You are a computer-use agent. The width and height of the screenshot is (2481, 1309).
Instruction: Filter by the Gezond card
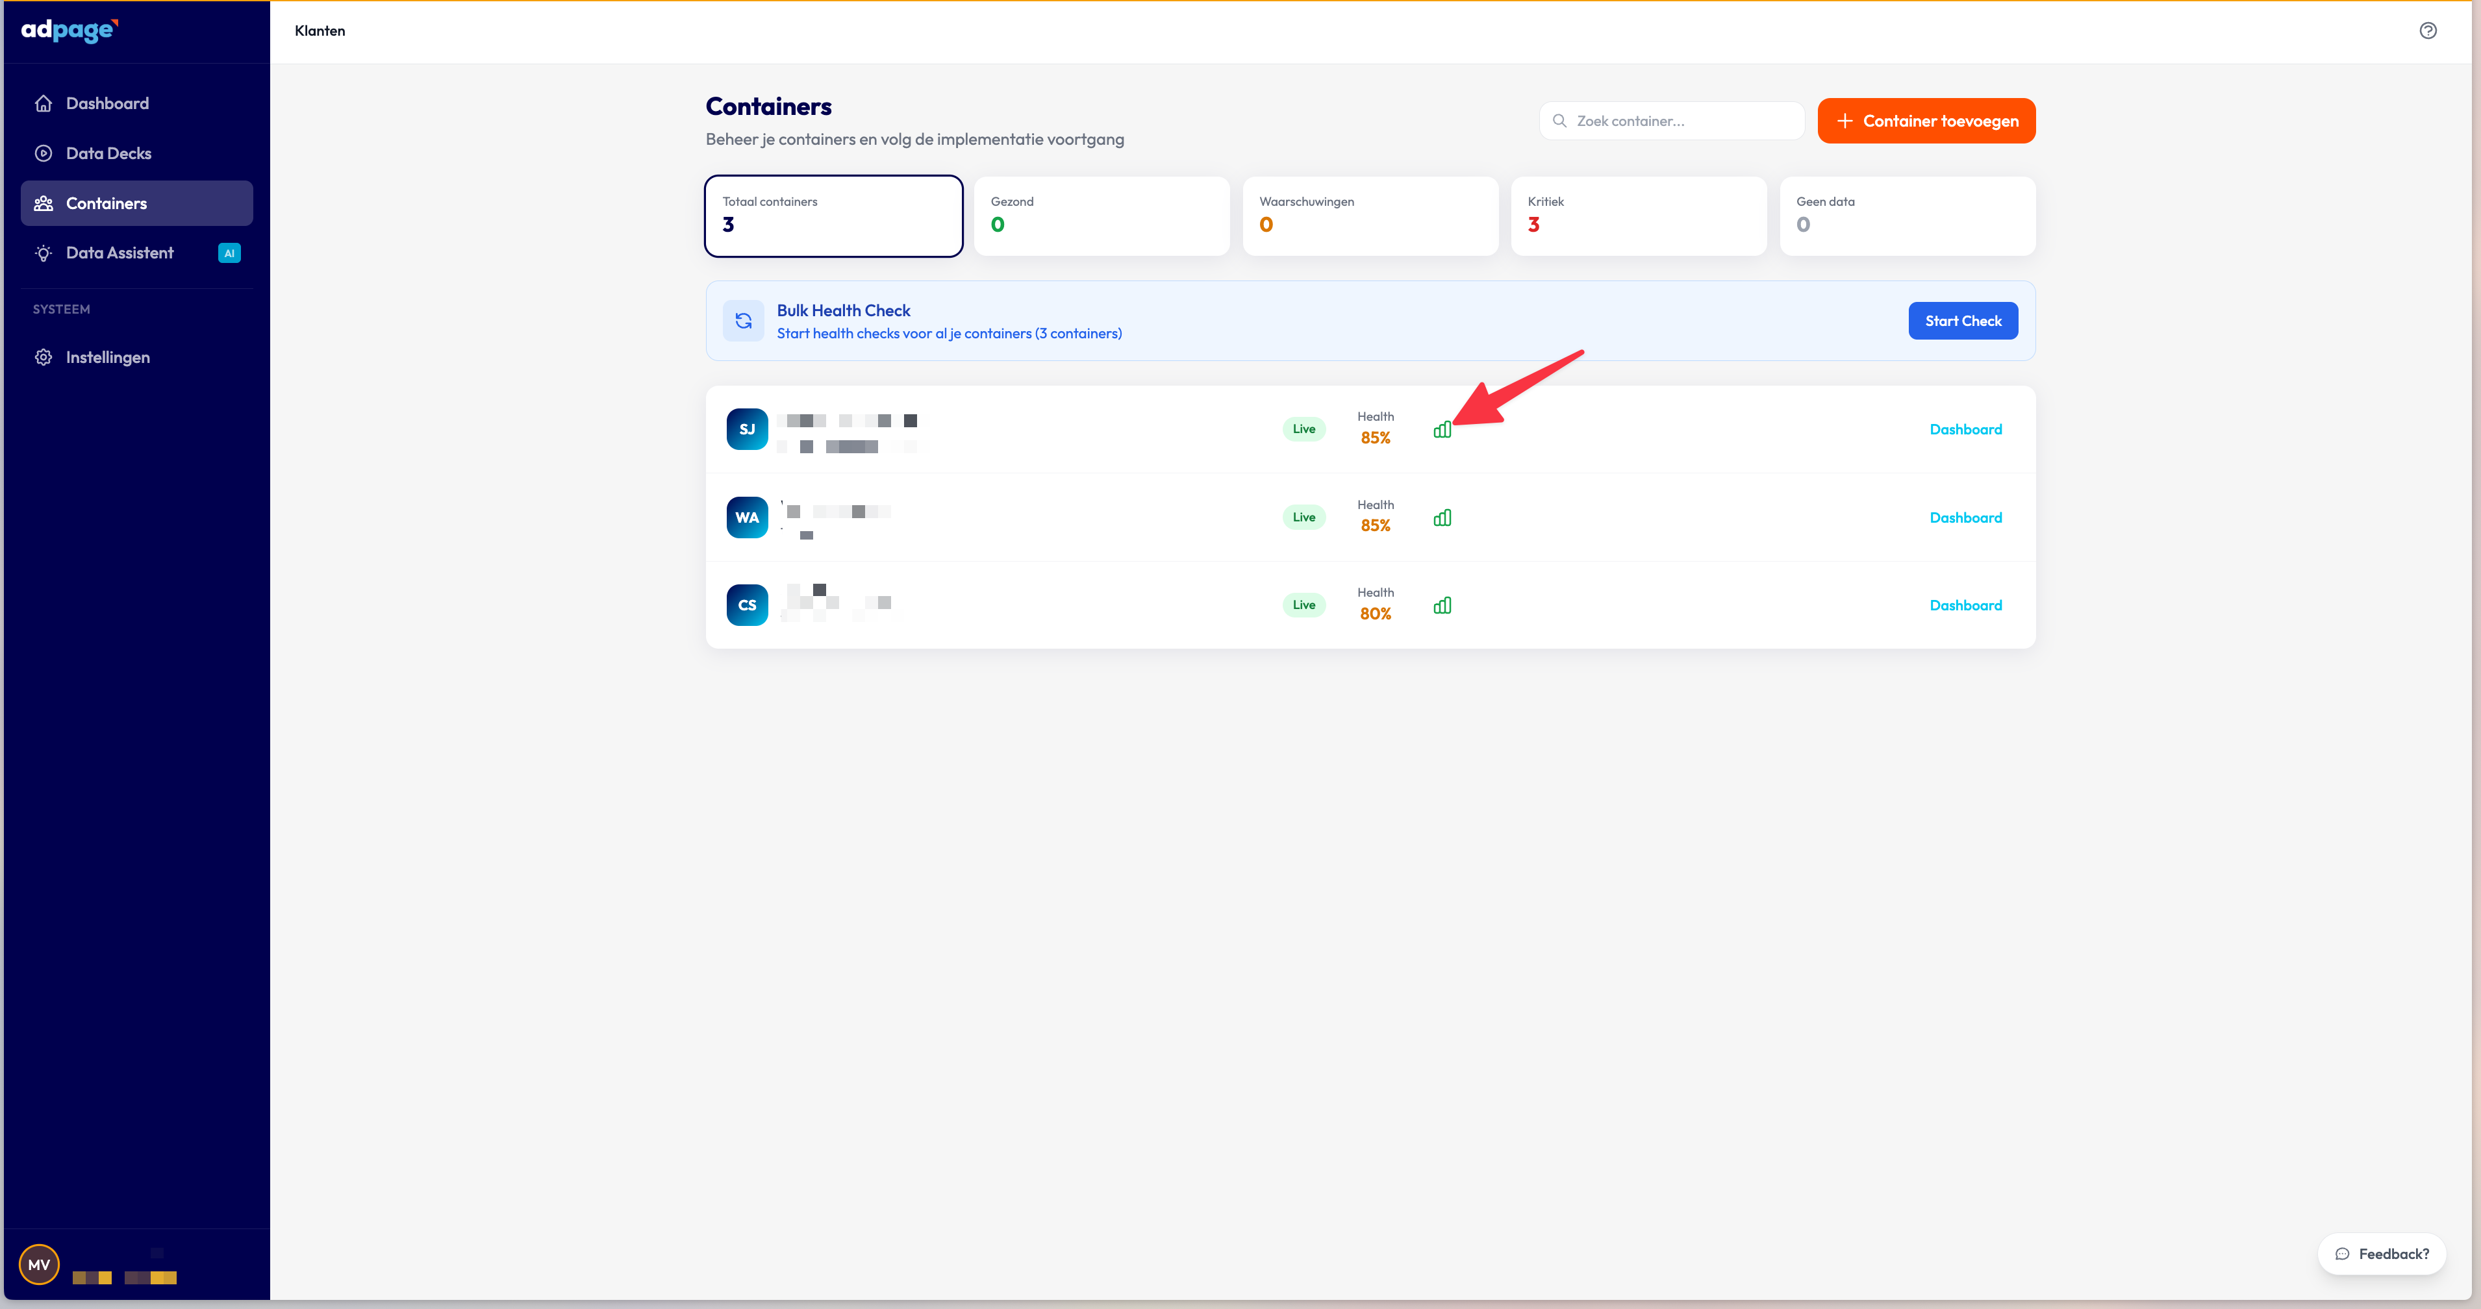point(1101,216)
